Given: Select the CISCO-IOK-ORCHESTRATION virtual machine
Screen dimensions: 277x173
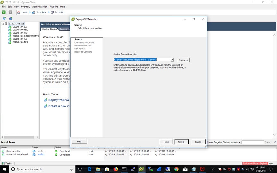Looking at the screenshot, I should (x=26, y=36).
